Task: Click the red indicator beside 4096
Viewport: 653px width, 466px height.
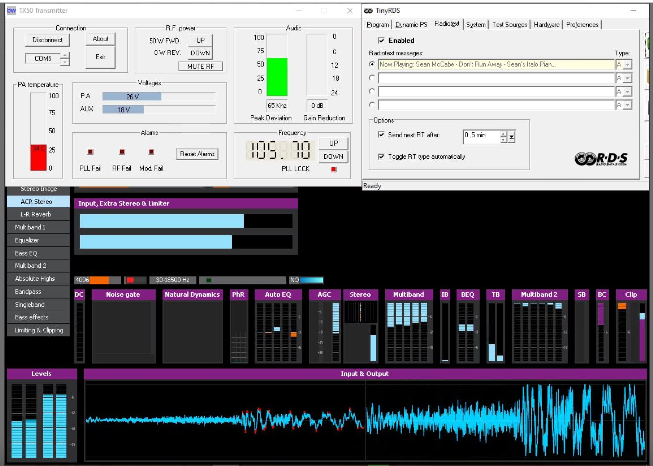Action: click(130, 280)
